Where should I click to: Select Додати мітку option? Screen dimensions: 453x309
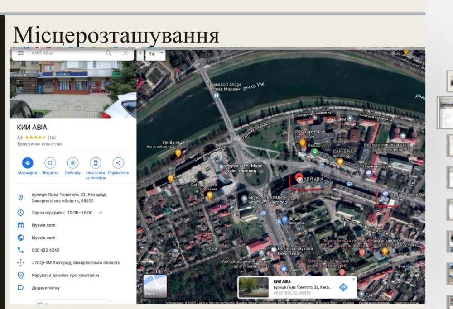[45, 288]
